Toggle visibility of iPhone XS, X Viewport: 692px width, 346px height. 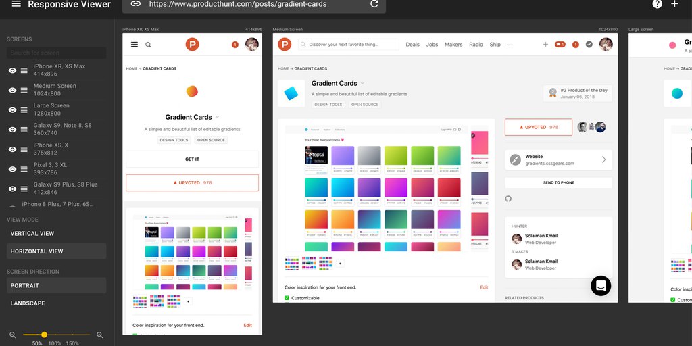pos(12,149)
